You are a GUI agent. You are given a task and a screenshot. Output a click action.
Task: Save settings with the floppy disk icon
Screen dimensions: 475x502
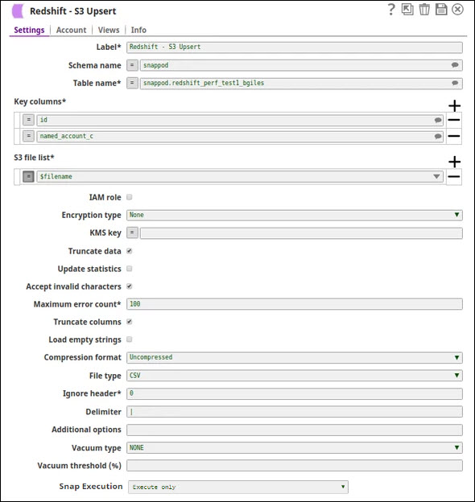441,10
